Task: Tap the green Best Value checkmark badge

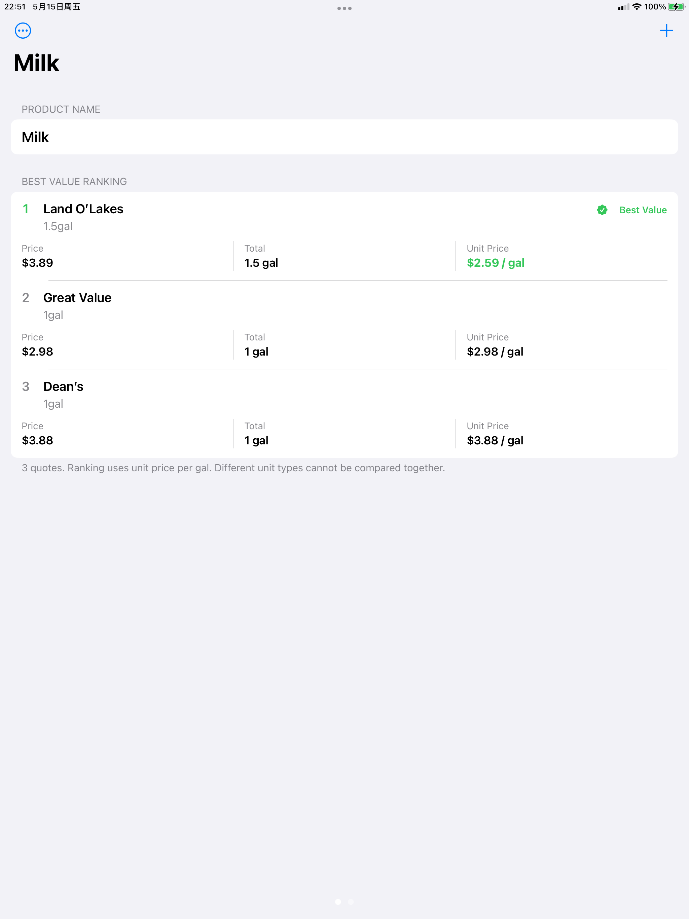Action: [602, 210]
